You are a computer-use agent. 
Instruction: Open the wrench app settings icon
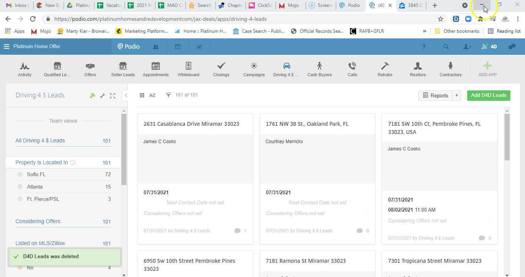point(103,95)
